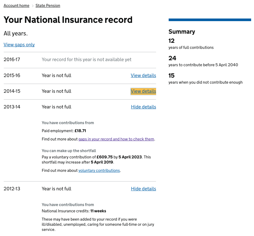Click National Insurance credits 11 weeks text

pyautogui.click(x=74, y=211)
